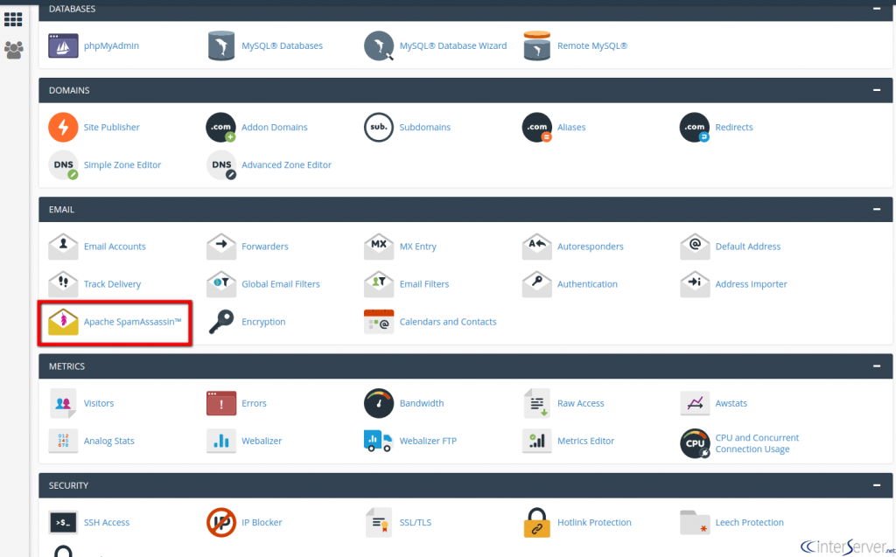Open Calendars and Contacts link
The image size is (896, 557).
[447, 322]
